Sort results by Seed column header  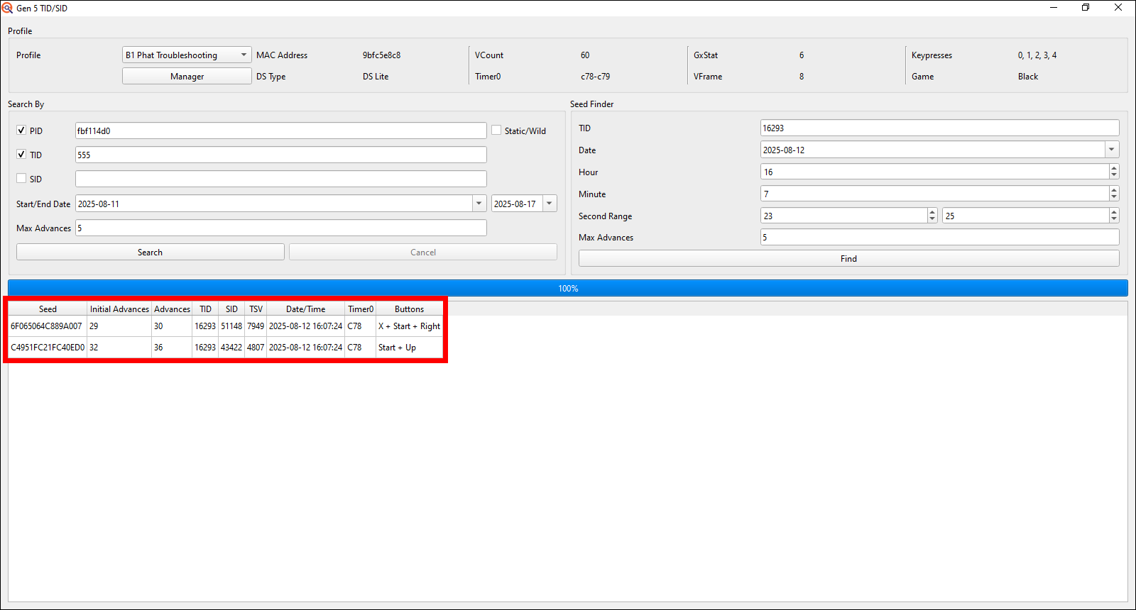[x=48, y=309]
